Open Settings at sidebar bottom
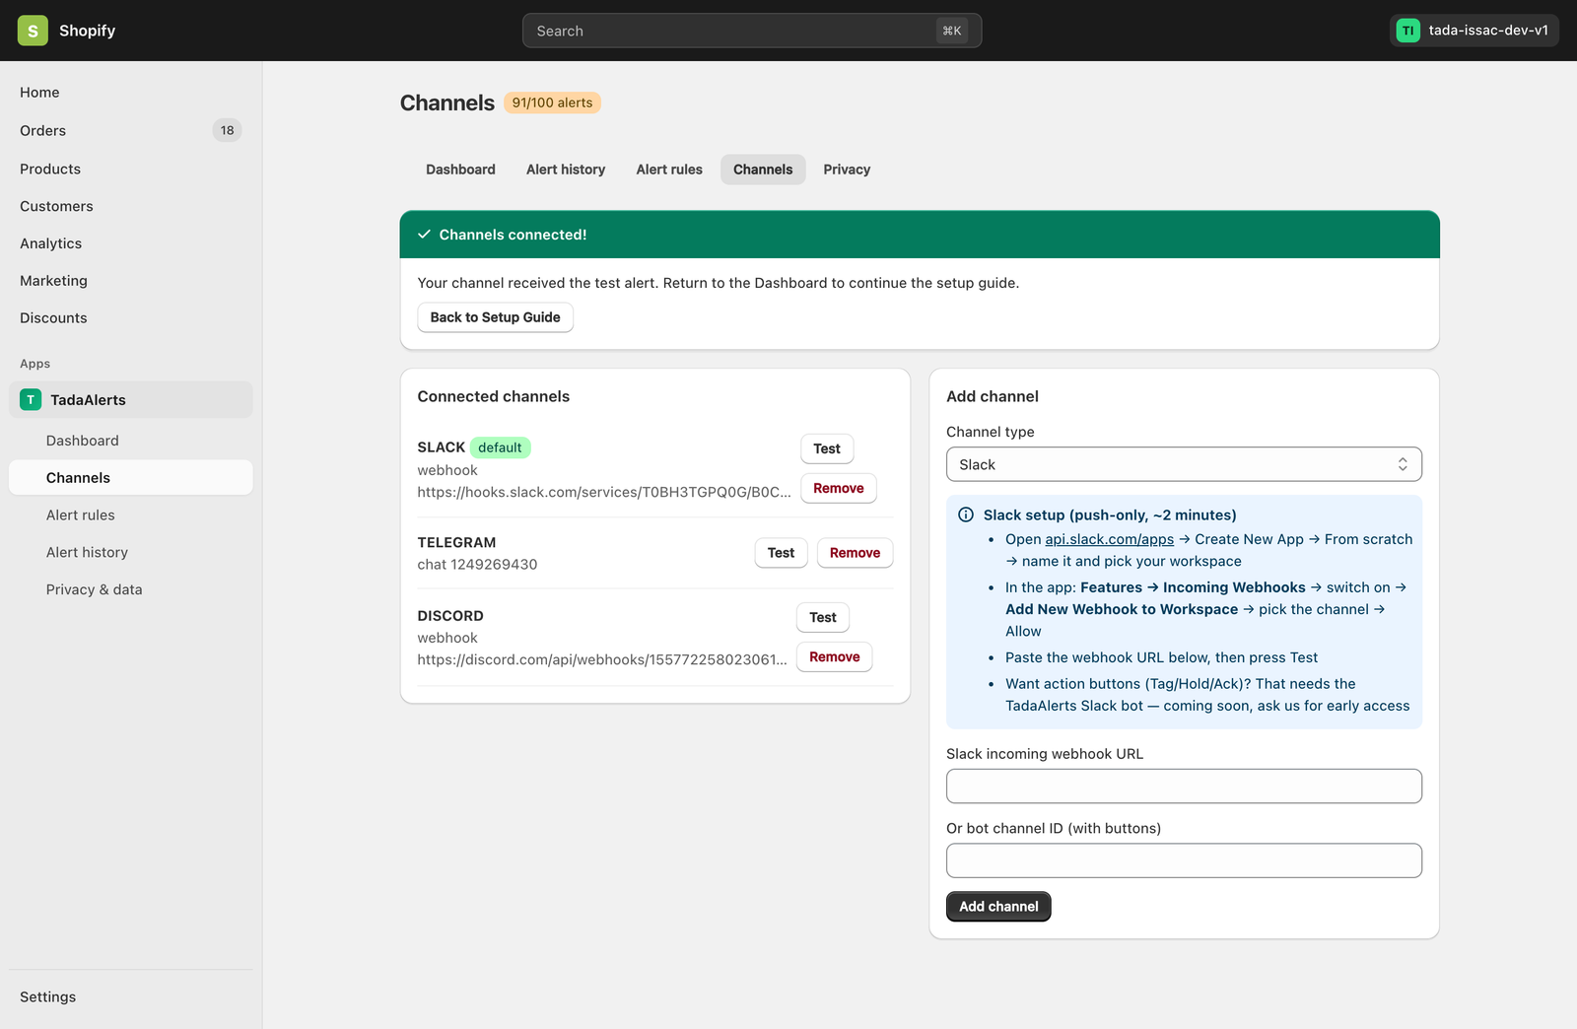 click(x=130, y=996)
